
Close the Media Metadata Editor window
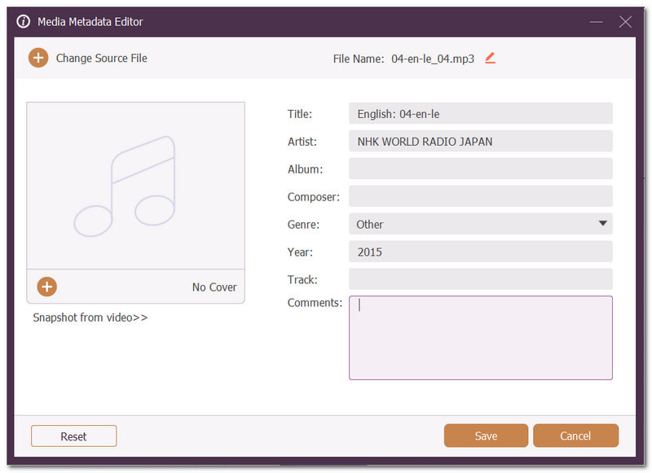625,22
